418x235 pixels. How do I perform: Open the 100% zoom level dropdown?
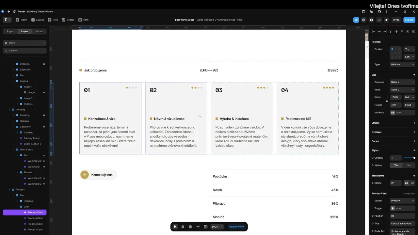click(217, 227)
